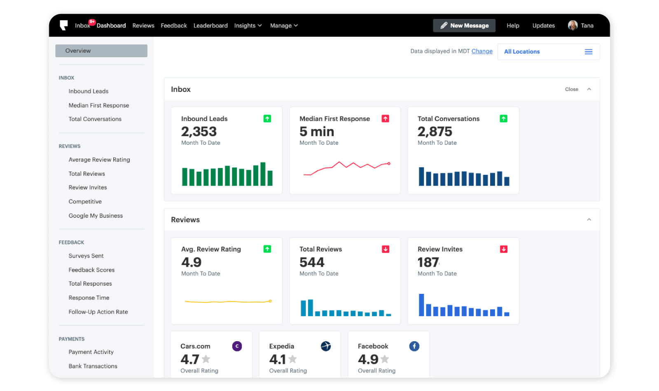Select Average Review Rating in the sidebar
The width and height of the screenshot is (659, 391).
pos(99,159)
